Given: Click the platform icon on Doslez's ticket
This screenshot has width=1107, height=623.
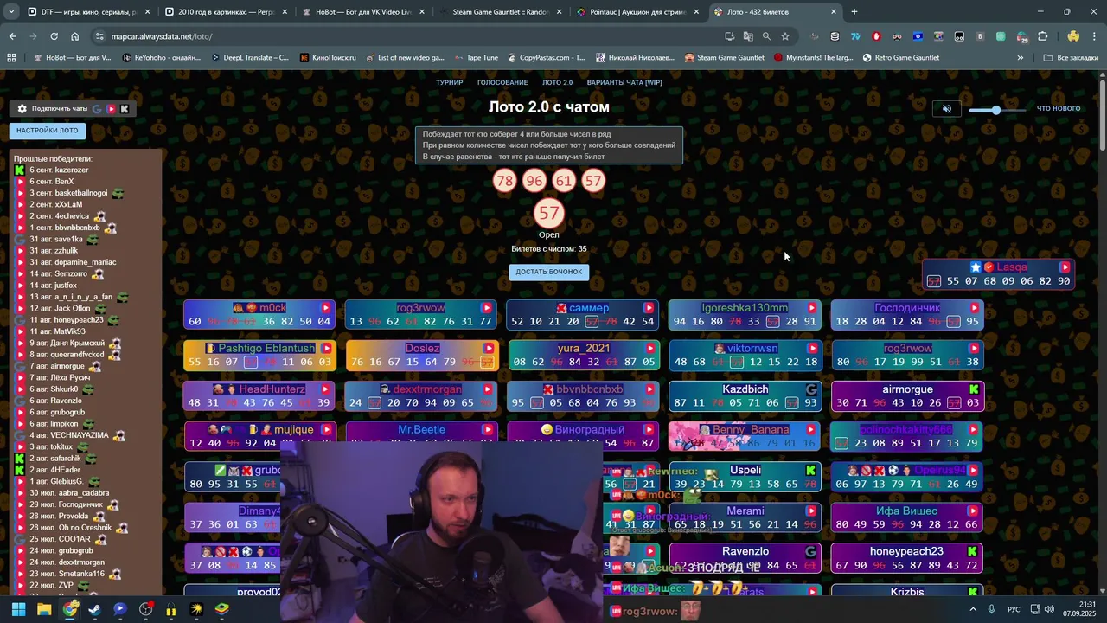Looking at the screenshot, I should pyautogui.click(x=487, y=349).
